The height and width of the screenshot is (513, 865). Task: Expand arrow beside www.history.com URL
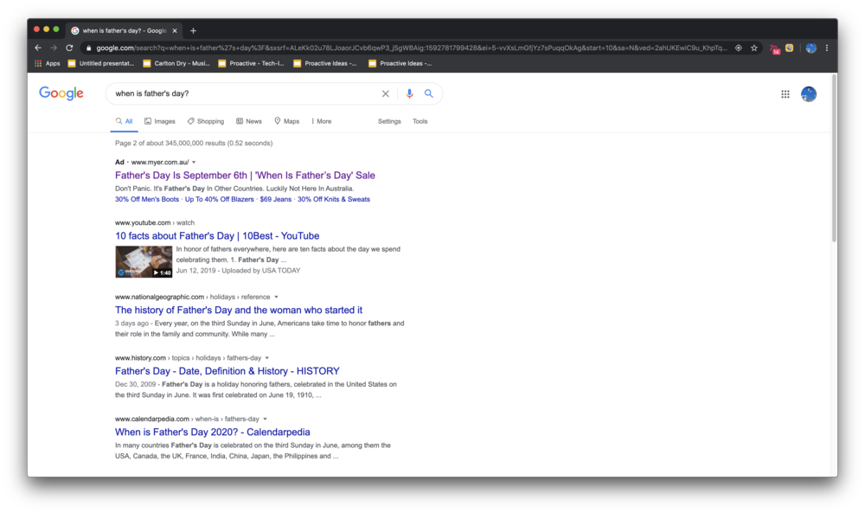pyautogui.click(x=267, y=358)
